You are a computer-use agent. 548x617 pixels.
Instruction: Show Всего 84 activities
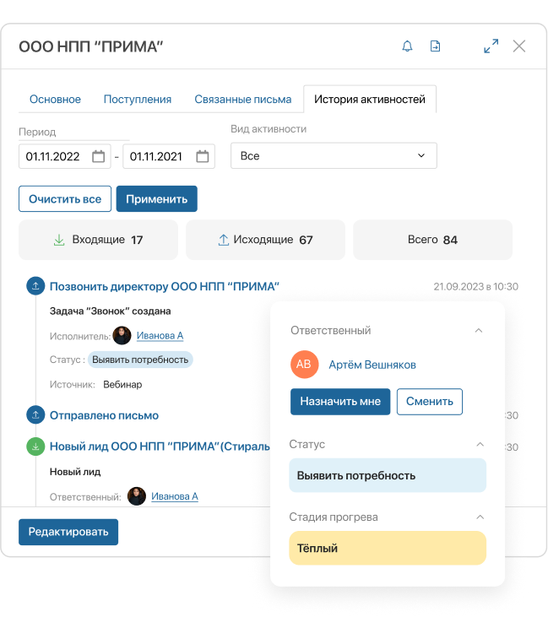(432, 240)
